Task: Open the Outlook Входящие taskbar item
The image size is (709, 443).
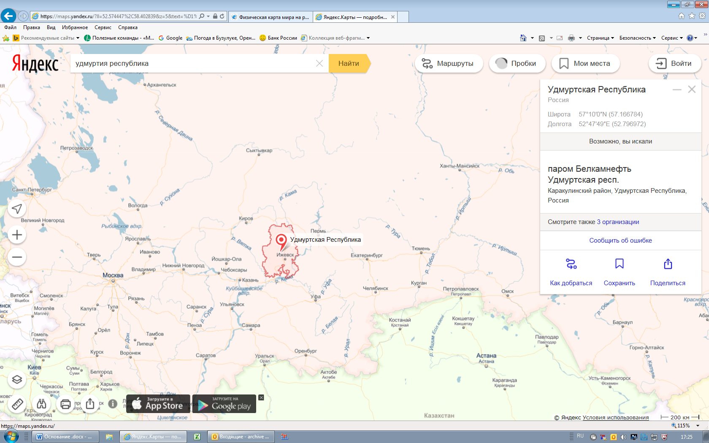Action: (241, 437)
